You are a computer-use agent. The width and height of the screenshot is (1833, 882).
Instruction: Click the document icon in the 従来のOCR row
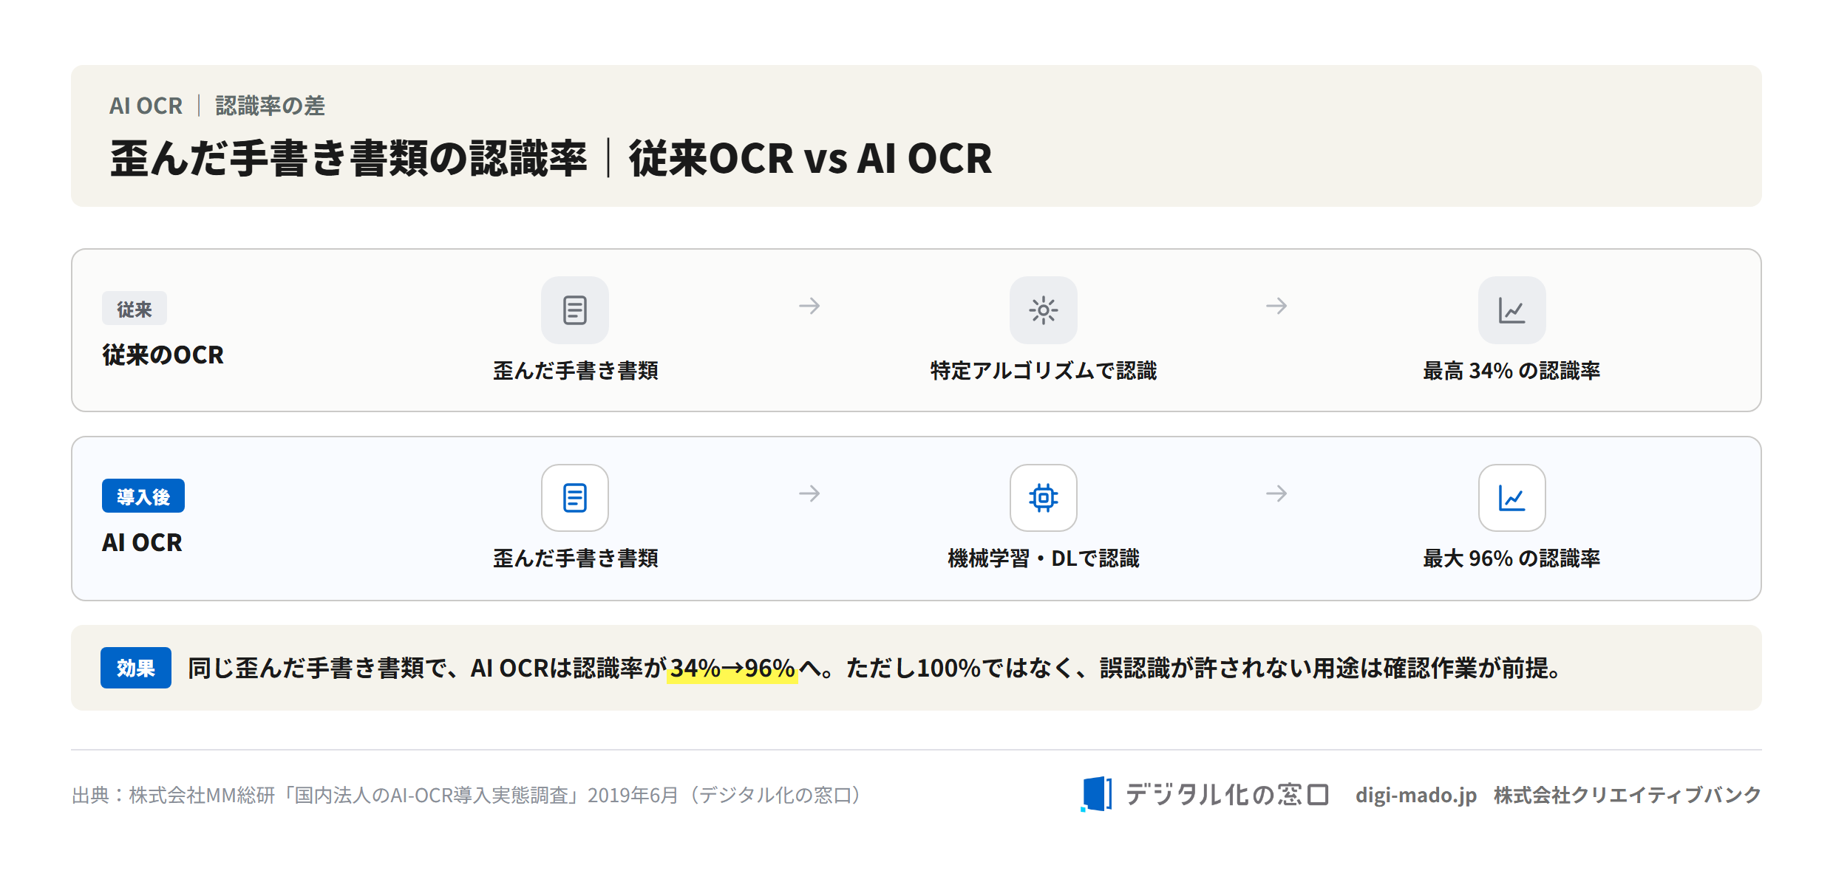575,310
